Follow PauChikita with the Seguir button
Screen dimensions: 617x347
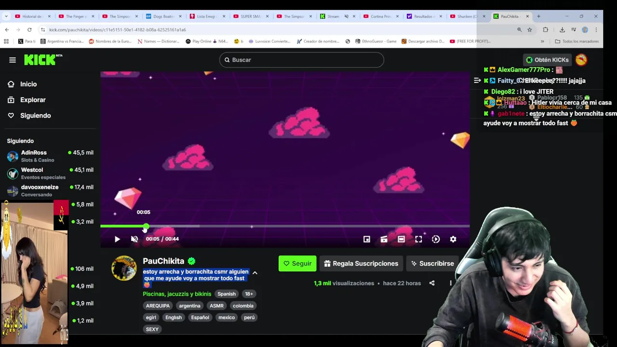coord(297,264)
